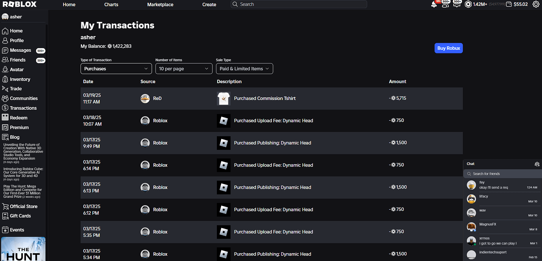Click the Roblox logo

(x=20, y=4)
